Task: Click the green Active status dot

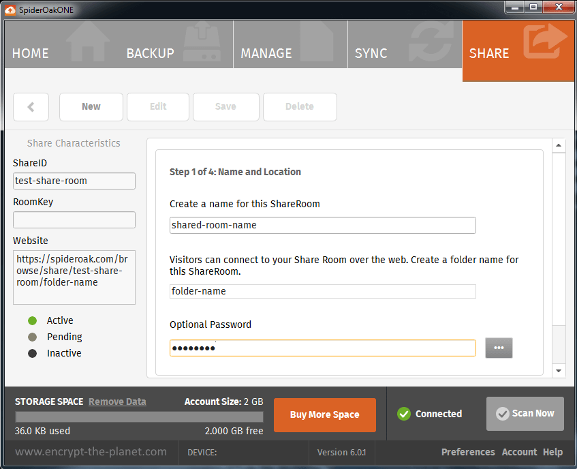Action: click(33, 320)
